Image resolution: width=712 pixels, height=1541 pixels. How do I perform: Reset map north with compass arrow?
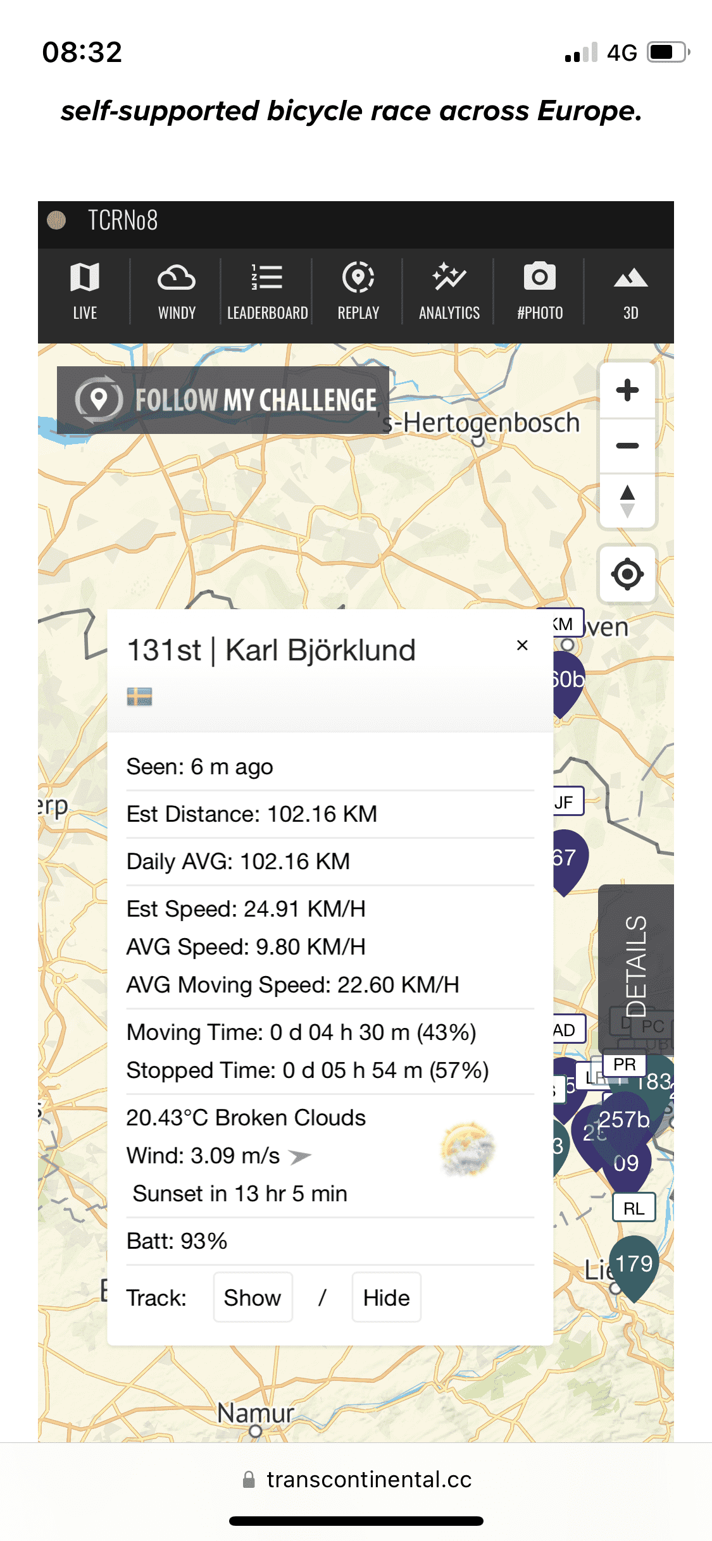point(627,501)
